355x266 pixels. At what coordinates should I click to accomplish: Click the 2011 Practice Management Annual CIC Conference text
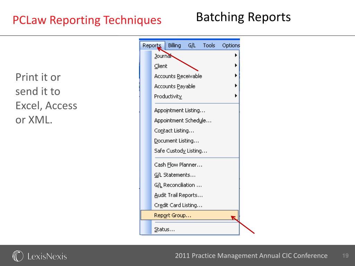click(x=251, y=256)
